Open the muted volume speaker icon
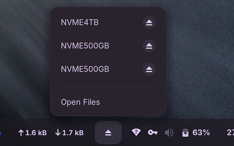The width and height of the screenshot is (234, 146). 169,132
